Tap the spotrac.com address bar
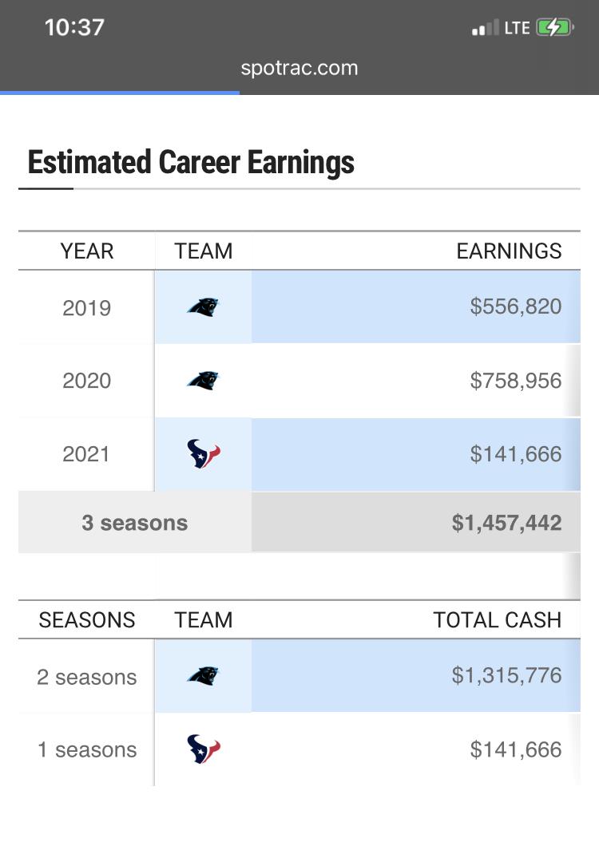The width and height of the screenshot is (599, 850). (x=299, y=68)
